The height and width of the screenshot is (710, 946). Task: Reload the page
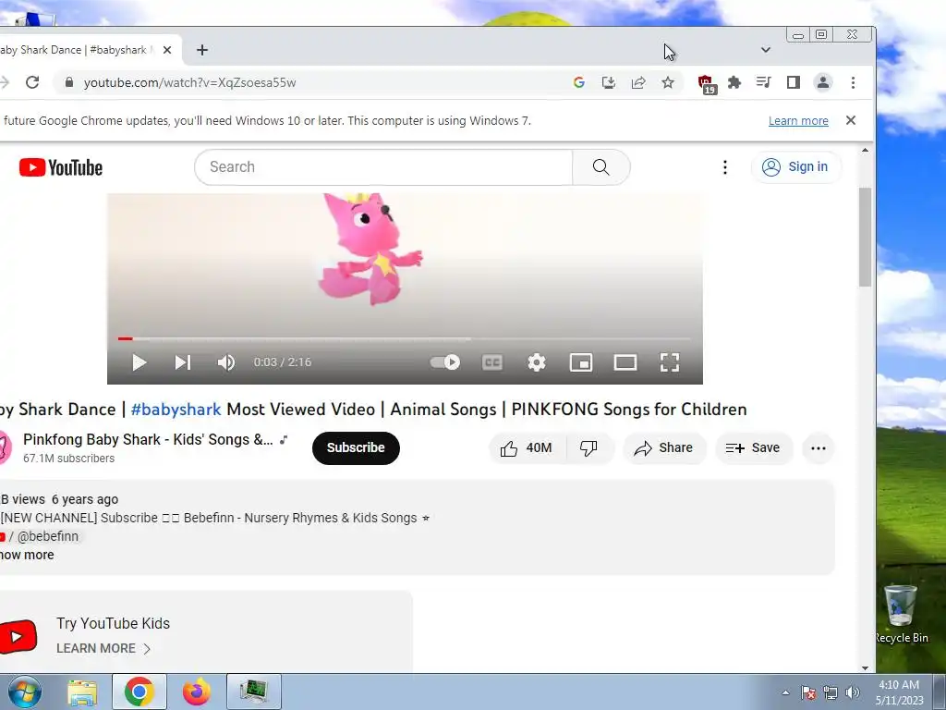(x=32, y=82)
